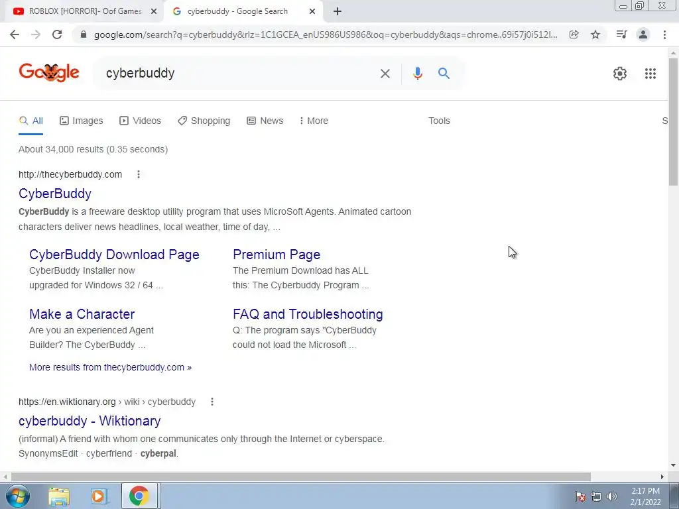Click the Chrome taskbar icon

pyautogui.click(x=139, y=496)
